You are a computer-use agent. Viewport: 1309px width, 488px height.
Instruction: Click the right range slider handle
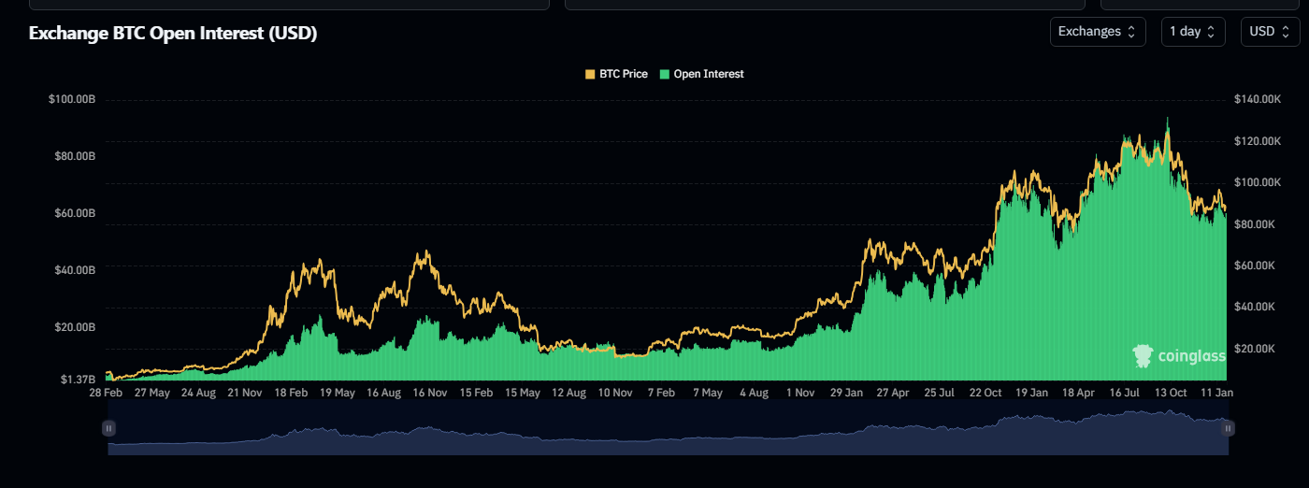(x=1229, y=428)
